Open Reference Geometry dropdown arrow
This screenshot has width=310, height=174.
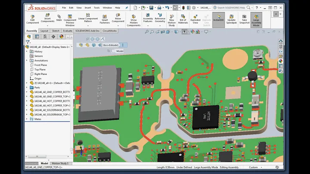[x=160, y=26]
